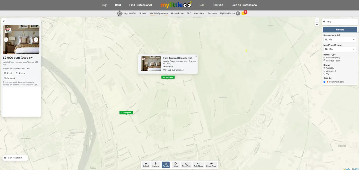Switch to the Sales tag layer
The height and width of the screenshot is (170, 359).
[176, 165]
